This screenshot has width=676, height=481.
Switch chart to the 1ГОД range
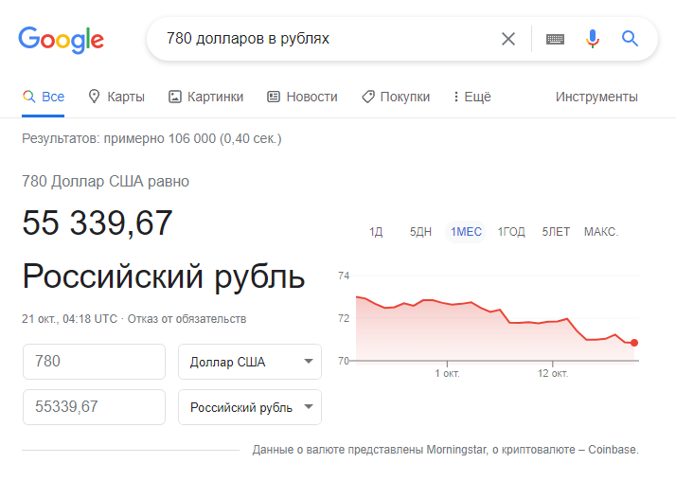click(511, 232)
